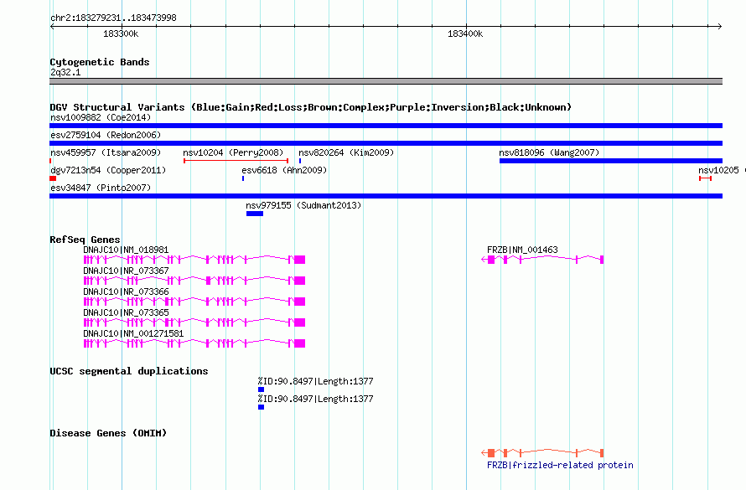Click the second segmental duplication blue block
746x490 pixels.
(261, 407)
